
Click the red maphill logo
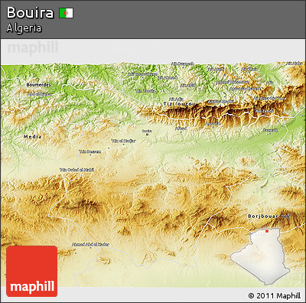tap(32, 271)
